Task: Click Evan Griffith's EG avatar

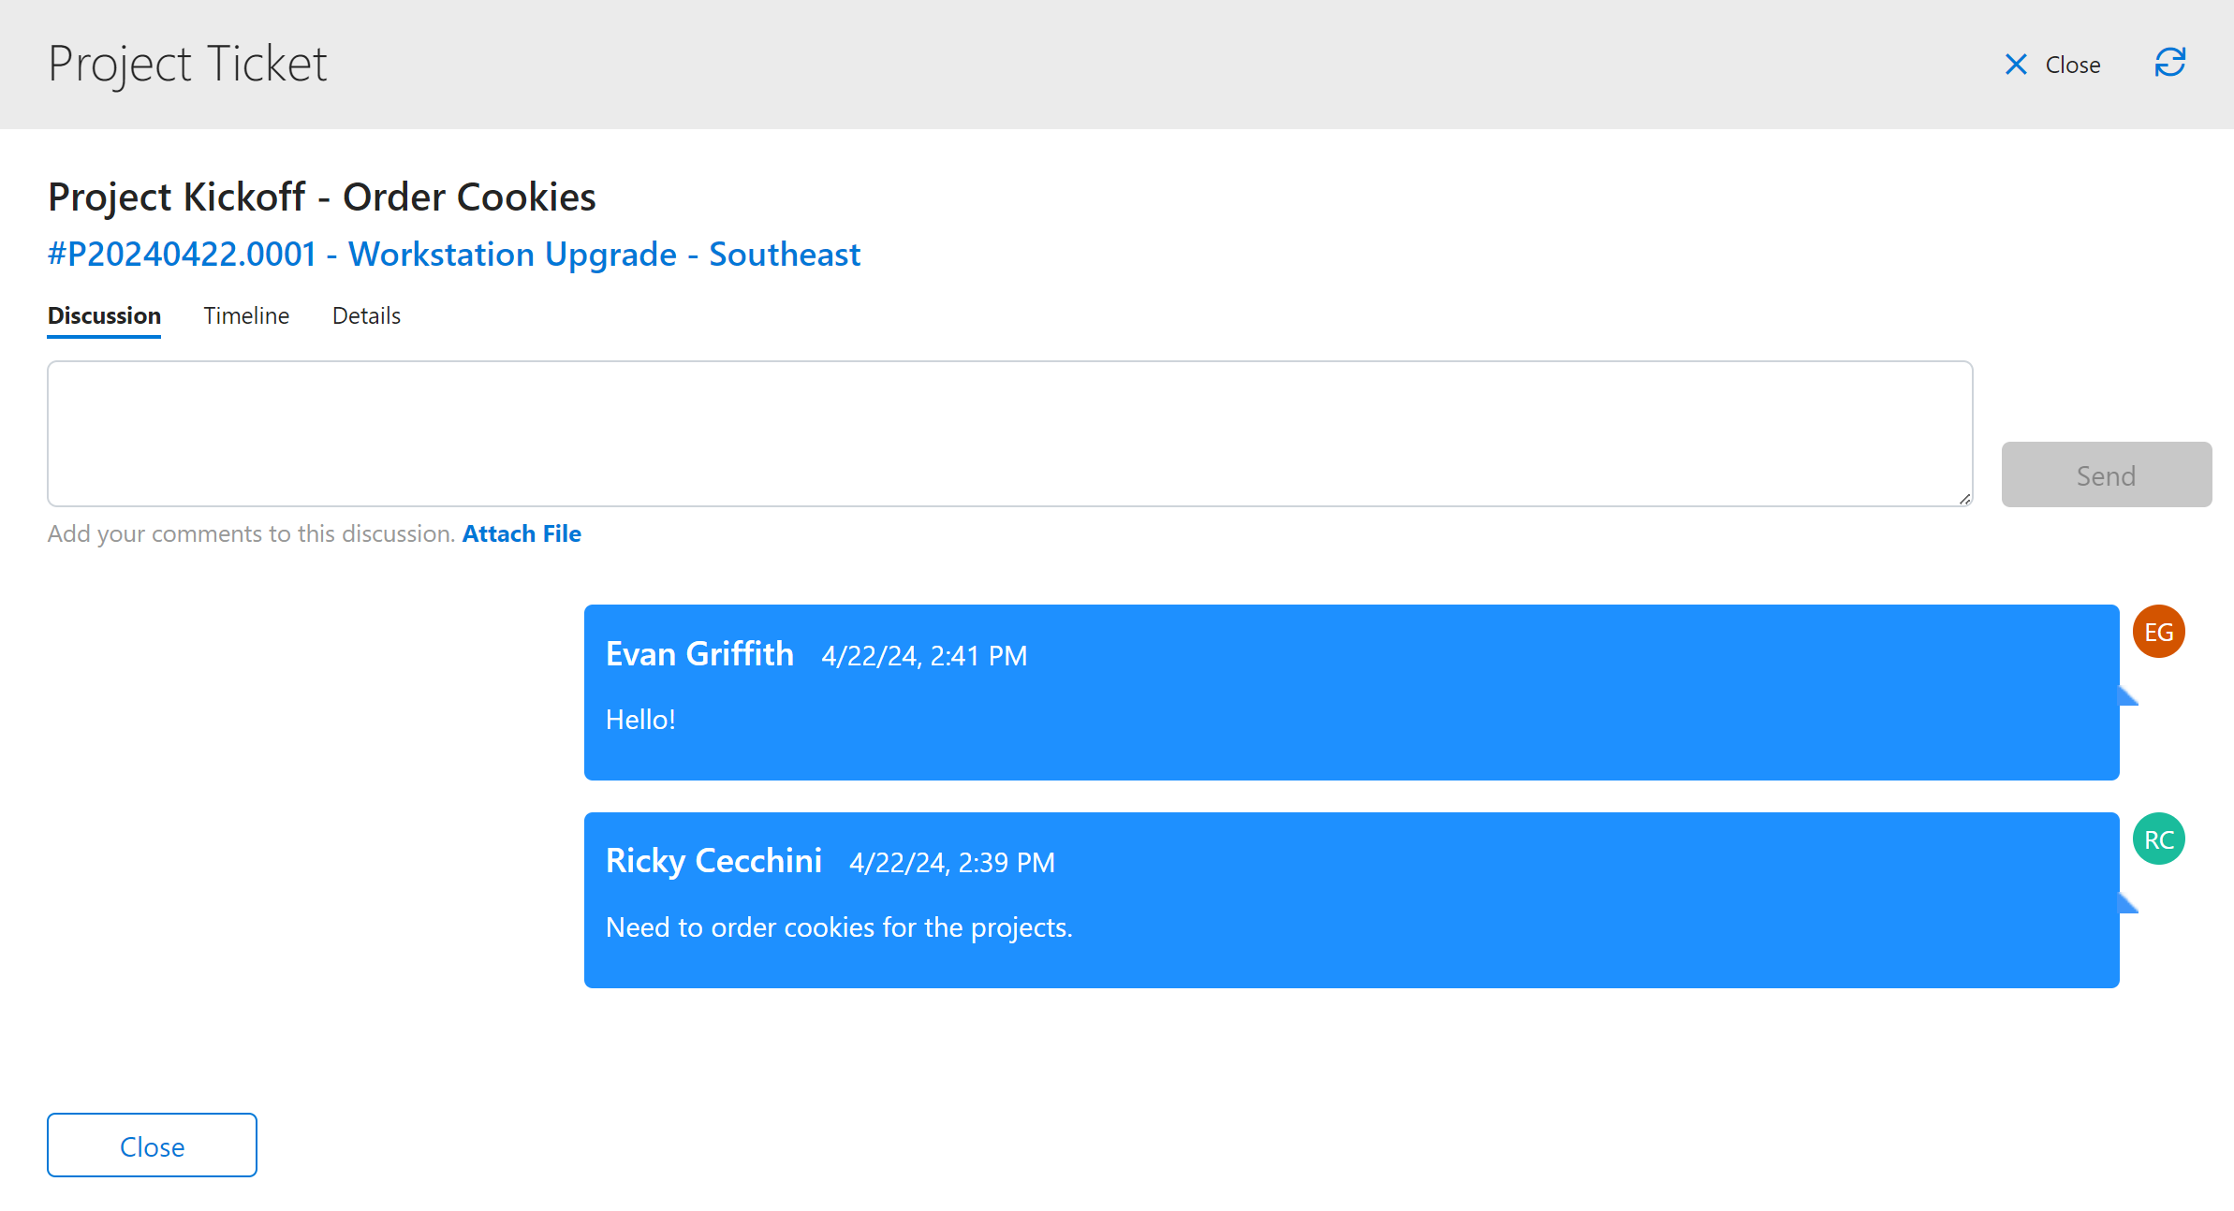Action: pyautogui.click(x=2158, y=632)
